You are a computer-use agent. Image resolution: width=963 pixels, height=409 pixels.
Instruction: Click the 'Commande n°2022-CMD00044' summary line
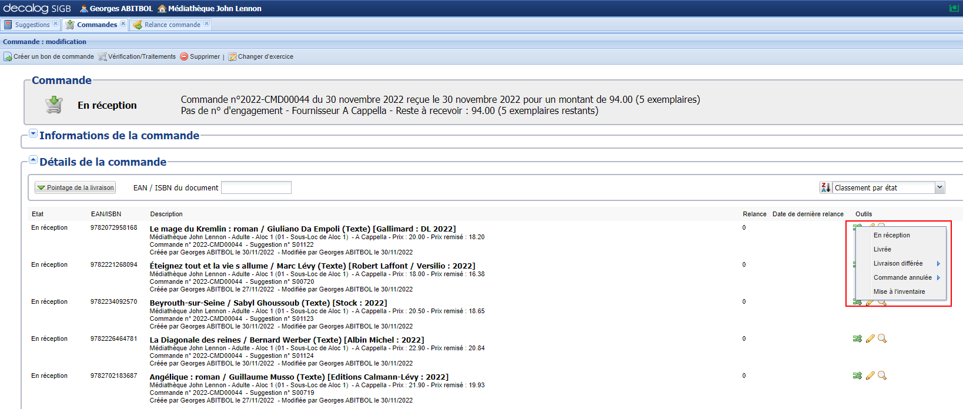[x=440, y=99]
